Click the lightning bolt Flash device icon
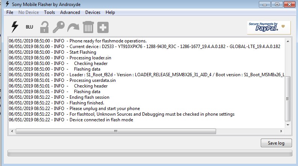 tap(15, 27)
